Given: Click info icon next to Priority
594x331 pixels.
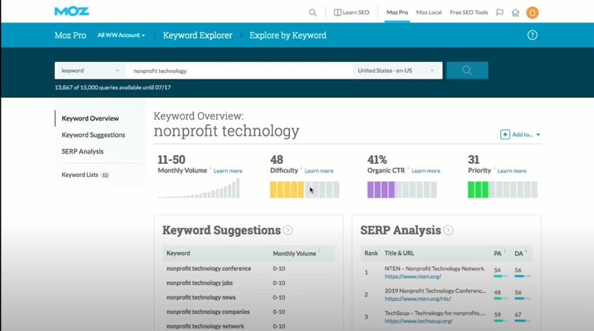Looking at the screenshot, I should click(494, 168).
